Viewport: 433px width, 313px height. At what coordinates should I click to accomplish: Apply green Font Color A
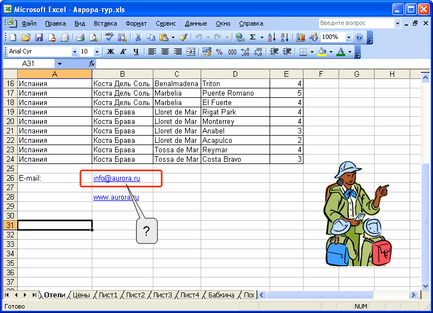(341, 52)
